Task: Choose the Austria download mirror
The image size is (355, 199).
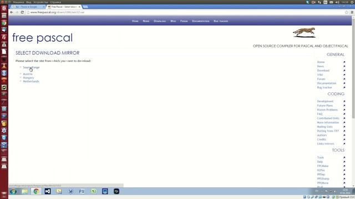Action: point(28,74)
